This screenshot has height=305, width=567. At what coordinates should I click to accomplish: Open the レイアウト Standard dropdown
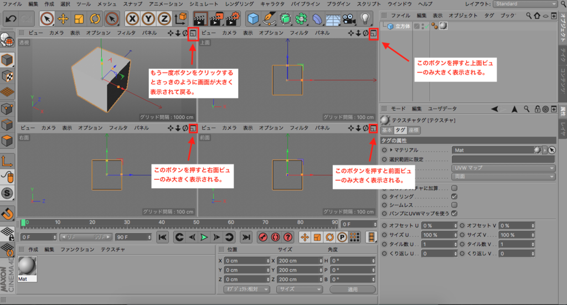(525, 4)
